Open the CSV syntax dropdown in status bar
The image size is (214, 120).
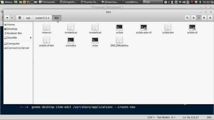[x=151, y=117]
